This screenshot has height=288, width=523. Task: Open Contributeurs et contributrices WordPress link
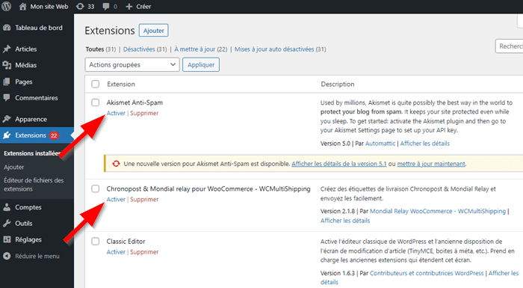pos(427,273)
